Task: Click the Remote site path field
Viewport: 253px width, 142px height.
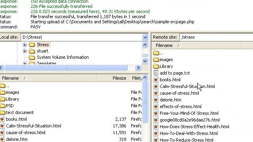Action: coord(216,37)
